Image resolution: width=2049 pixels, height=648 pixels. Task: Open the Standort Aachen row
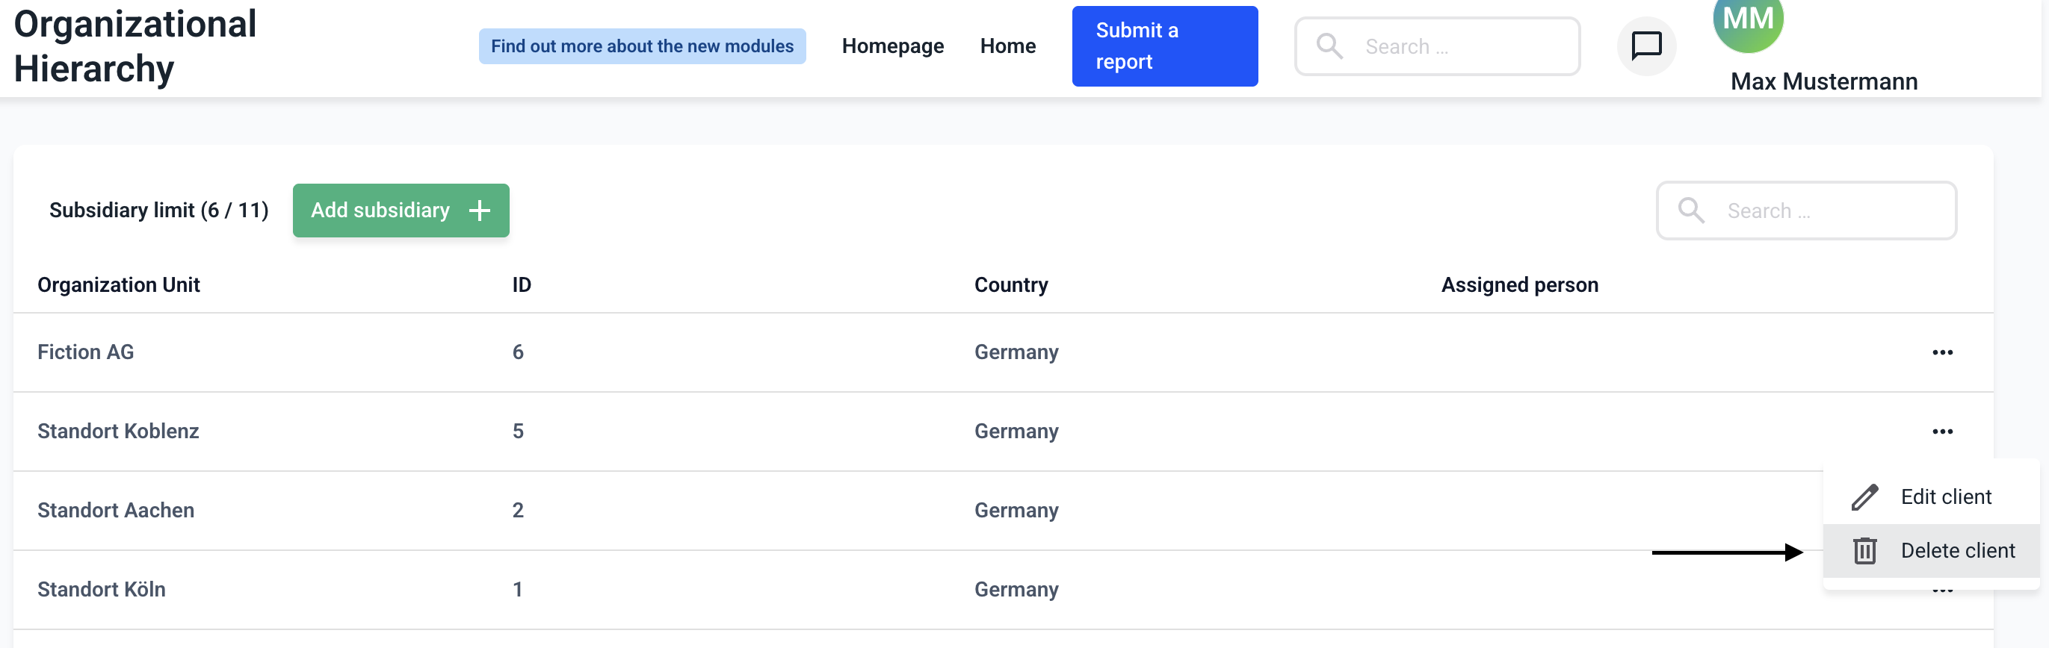[116, 510]
